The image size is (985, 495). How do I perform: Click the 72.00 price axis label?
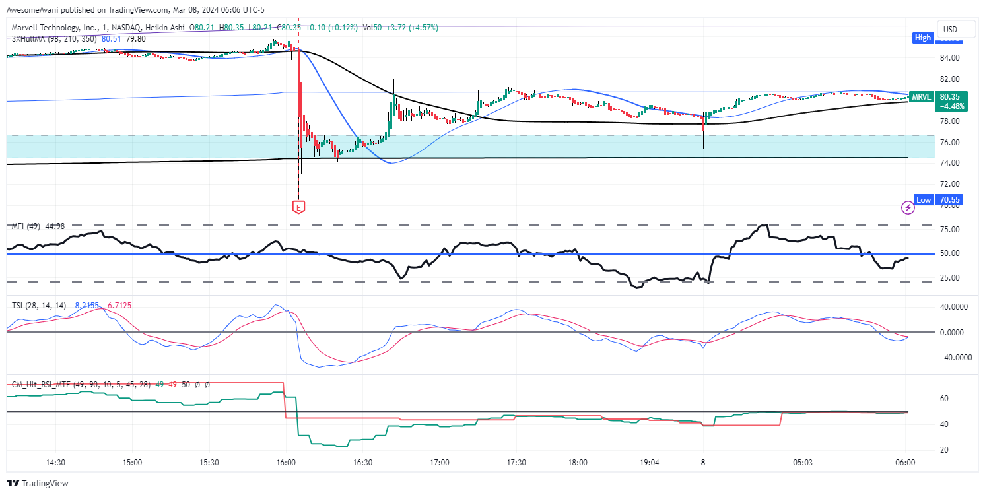[949, 184]
